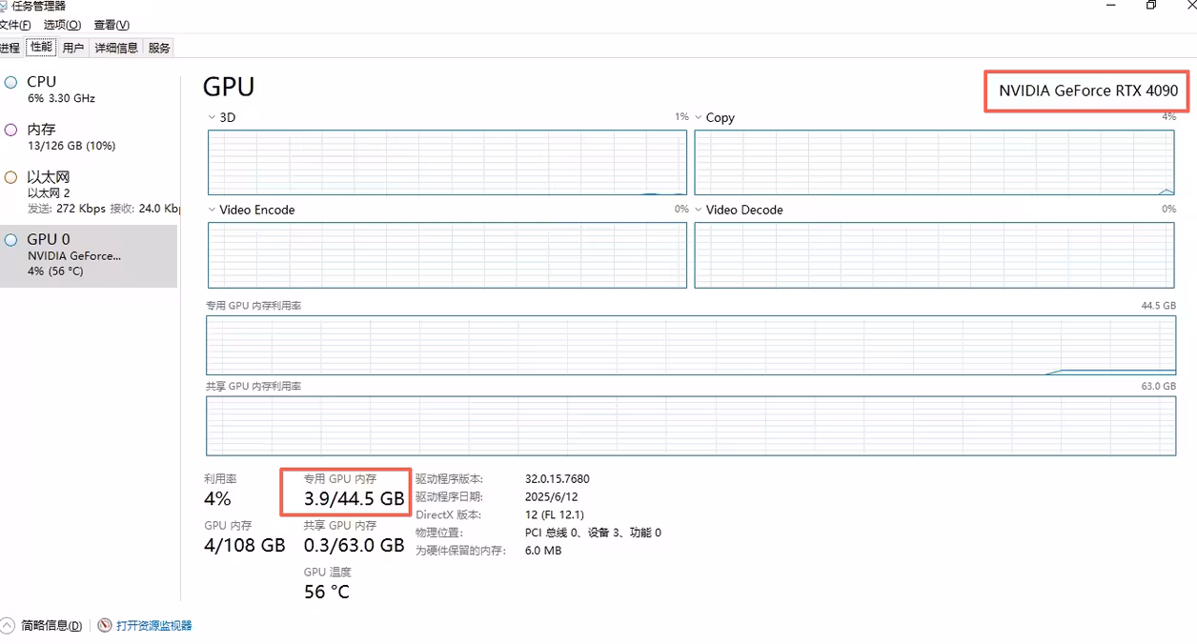Image resolution: width=1197 pixels, height=644 pixels.
Task: Restore the Task Manager window
Action: coord(1151,5)
